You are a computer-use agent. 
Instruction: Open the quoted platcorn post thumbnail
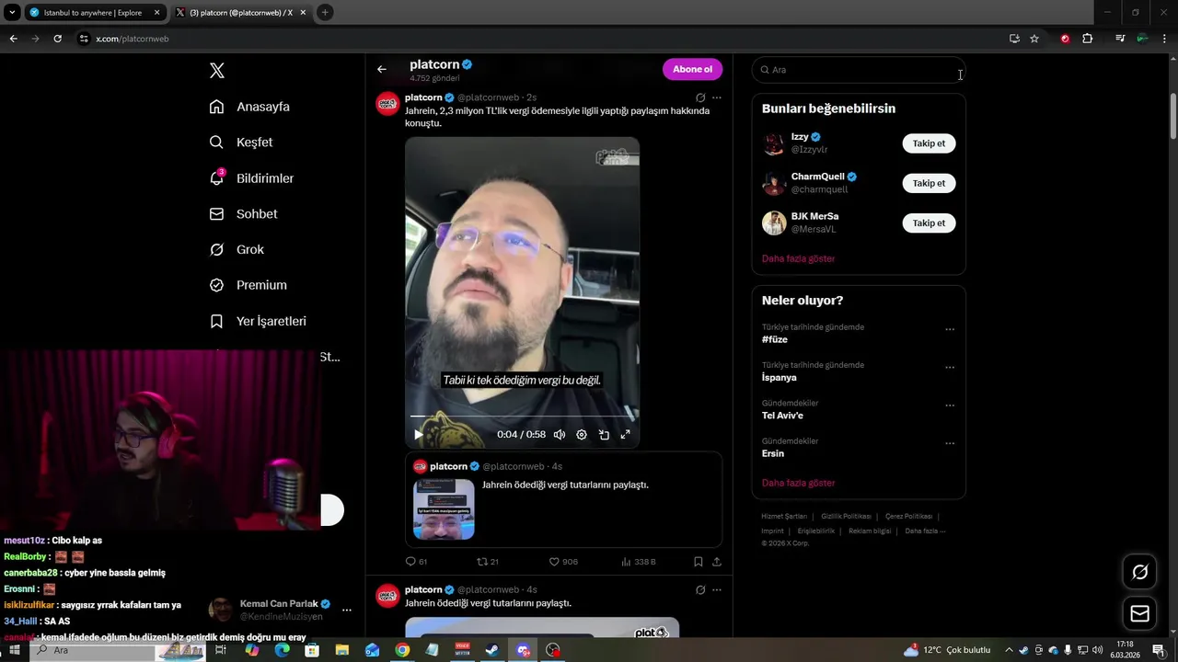pos(444,508)
